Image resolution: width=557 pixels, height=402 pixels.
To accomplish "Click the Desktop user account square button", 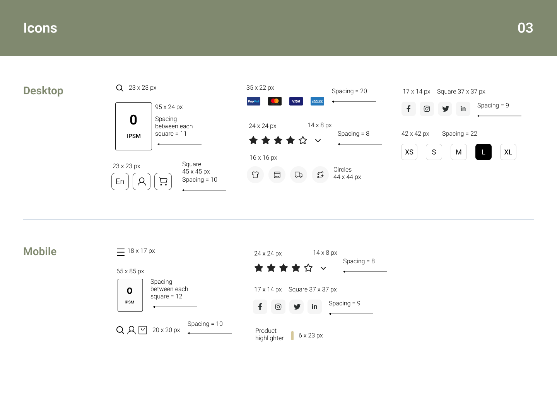I will (x=142, y=182).
